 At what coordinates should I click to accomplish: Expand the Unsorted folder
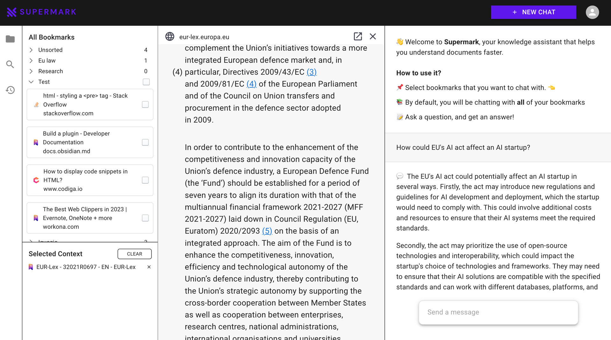(x=31, y=50)
